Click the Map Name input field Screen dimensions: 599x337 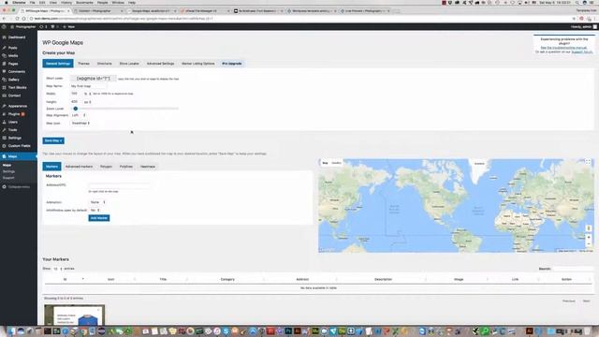pos(88,86)
